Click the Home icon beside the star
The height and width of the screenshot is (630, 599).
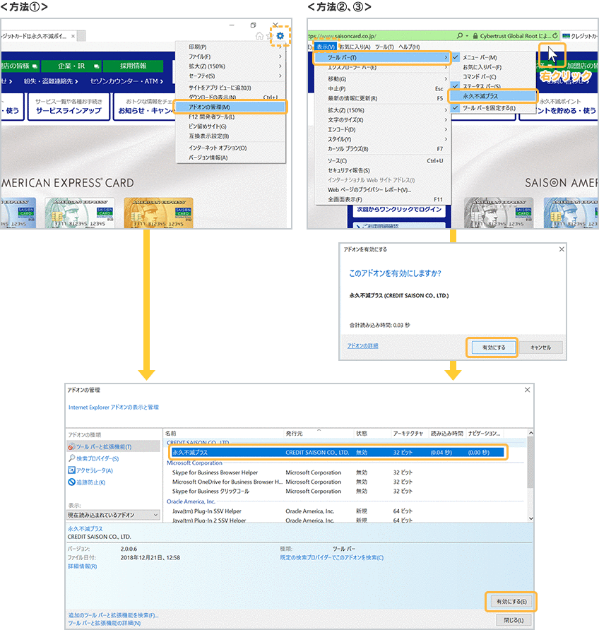(x=259, y=36)
